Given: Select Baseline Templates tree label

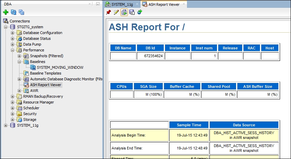Looking at the screenshot, I should tap(45, 73).
